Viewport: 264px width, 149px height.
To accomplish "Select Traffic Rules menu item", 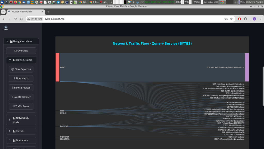I will pos(21,106).
